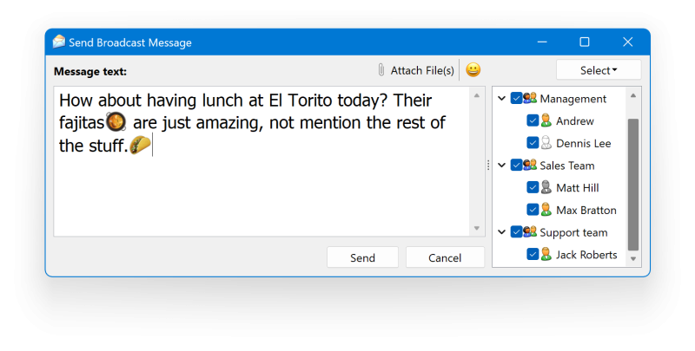Toggle the Jack Roberts checkbox
This screenshot has height=351, width=695.
click(x=533, y=254)
